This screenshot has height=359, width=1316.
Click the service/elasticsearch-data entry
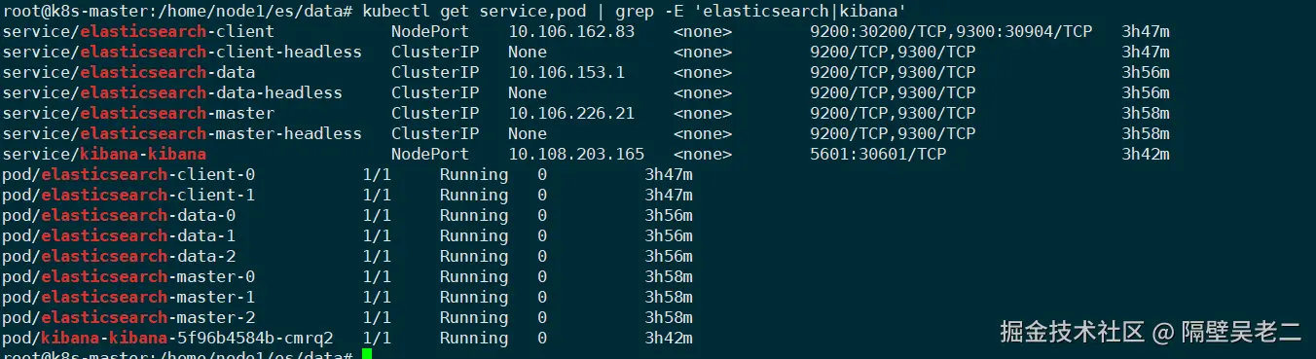(x=128, y=72)
